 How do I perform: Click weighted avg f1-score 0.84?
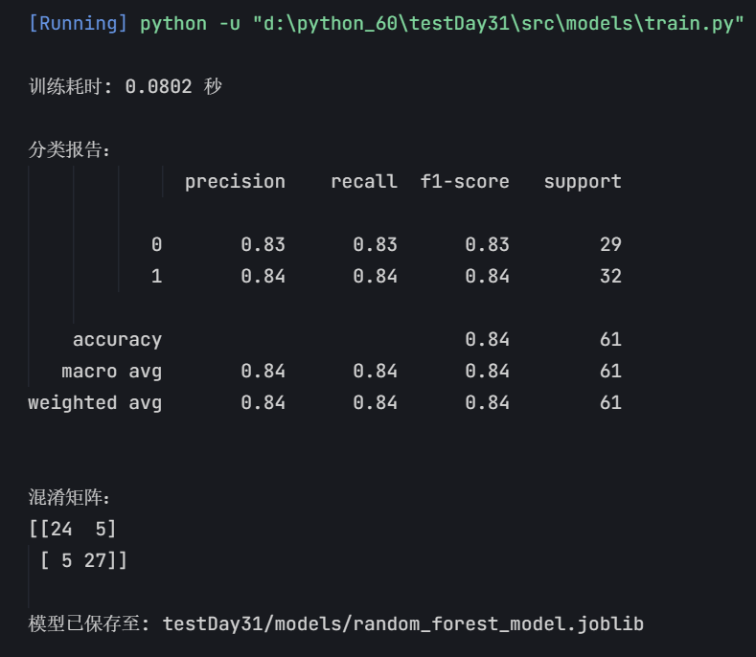tap(487, 402)
